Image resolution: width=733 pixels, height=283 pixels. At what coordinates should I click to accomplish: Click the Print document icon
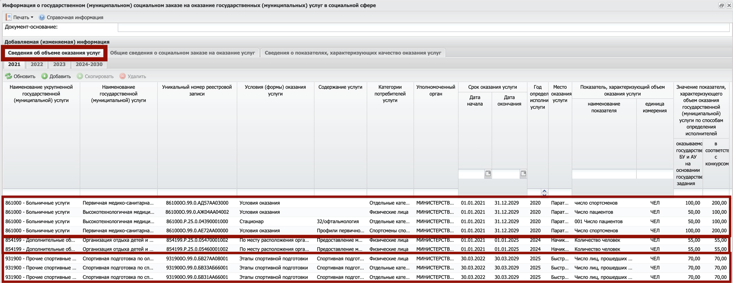click(8, 17)
